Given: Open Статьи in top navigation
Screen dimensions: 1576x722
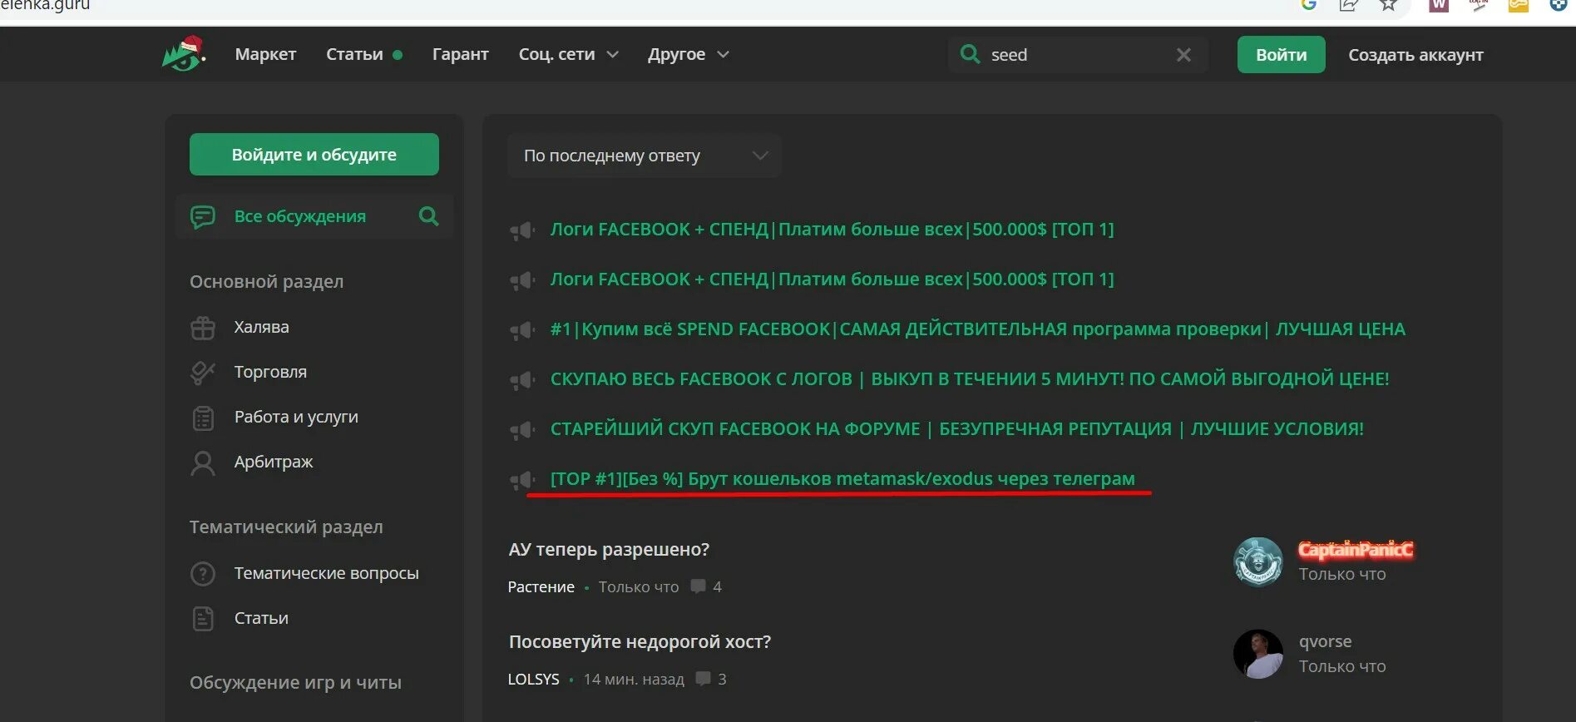Looking at the screenshot, I should (x=354, y=54).
